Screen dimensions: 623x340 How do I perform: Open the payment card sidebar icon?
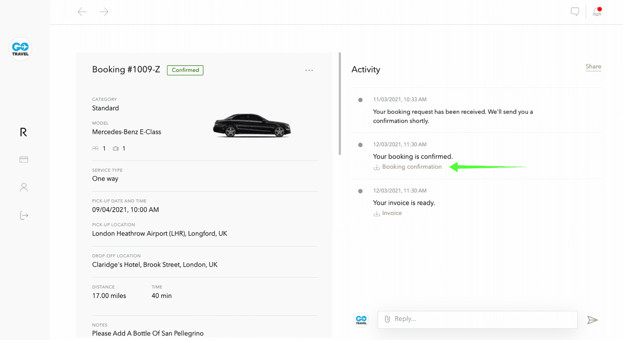[23, 160]
